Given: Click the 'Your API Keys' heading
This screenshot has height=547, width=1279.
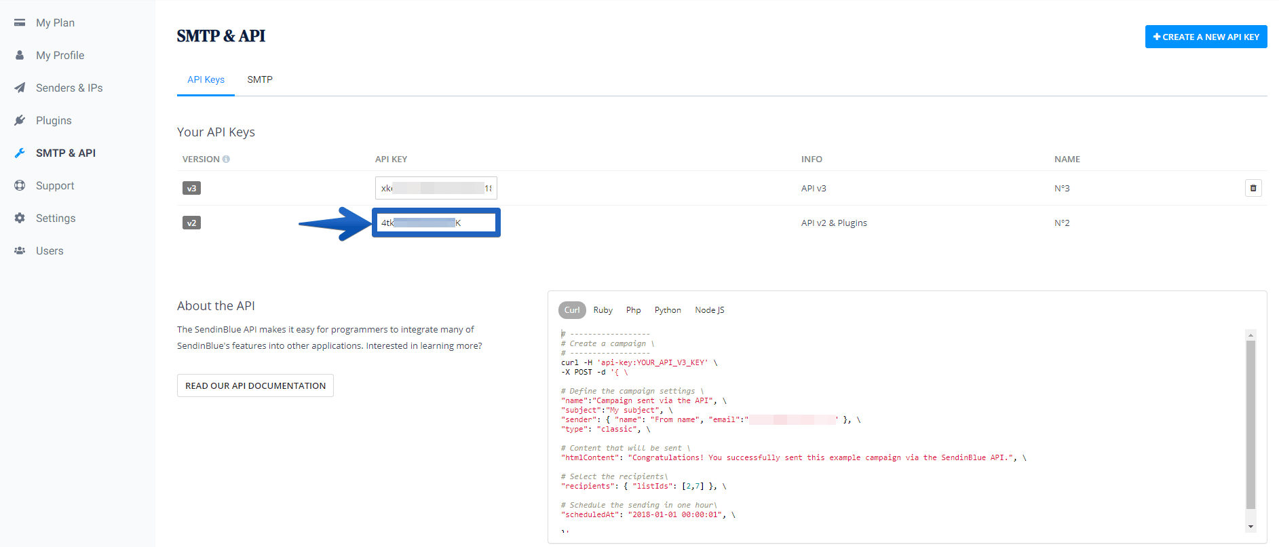Looking at the screenshot, I should 216,132.
